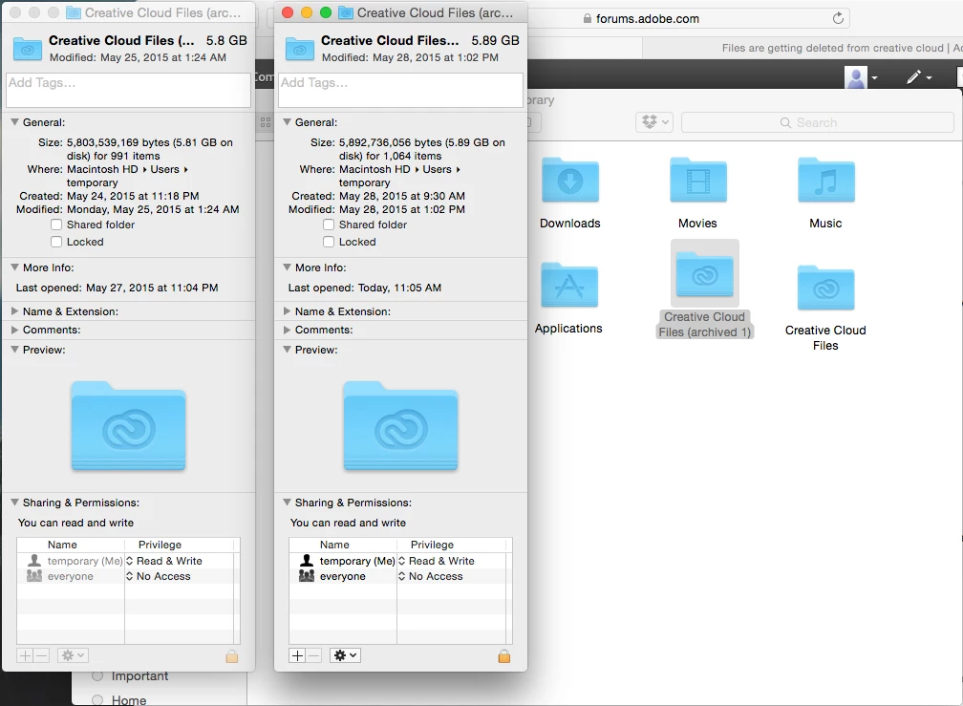Viewport: 963px width, 706px height.
Task: Click the folder preview image in right Info window
Action: [x=400, y=426]
